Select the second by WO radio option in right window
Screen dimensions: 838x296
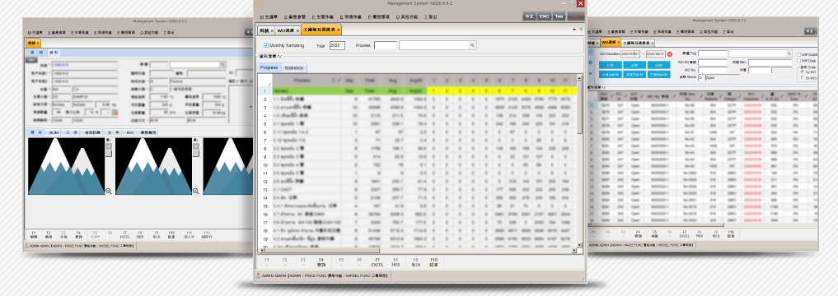point(802,78)
